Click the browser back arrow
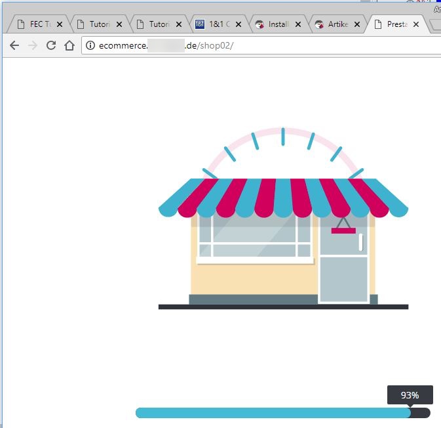441x428 pixels. 14,45
